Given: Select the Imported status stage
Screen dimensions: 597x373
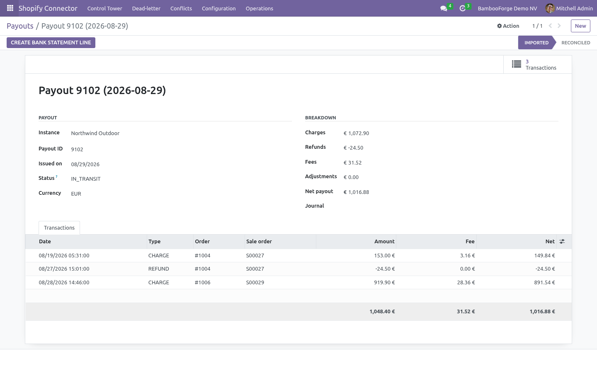Looking at the screenshot, I should point(536,43).
